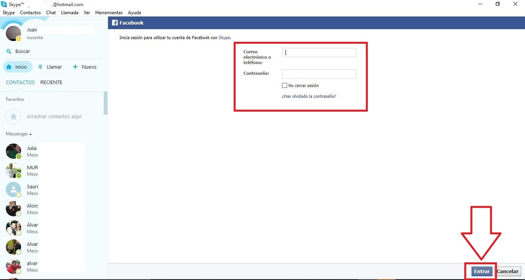This screenshot has width=525, height=280.
Task: Switch to the CONTACTOS tab
Action: click(20, 82)
